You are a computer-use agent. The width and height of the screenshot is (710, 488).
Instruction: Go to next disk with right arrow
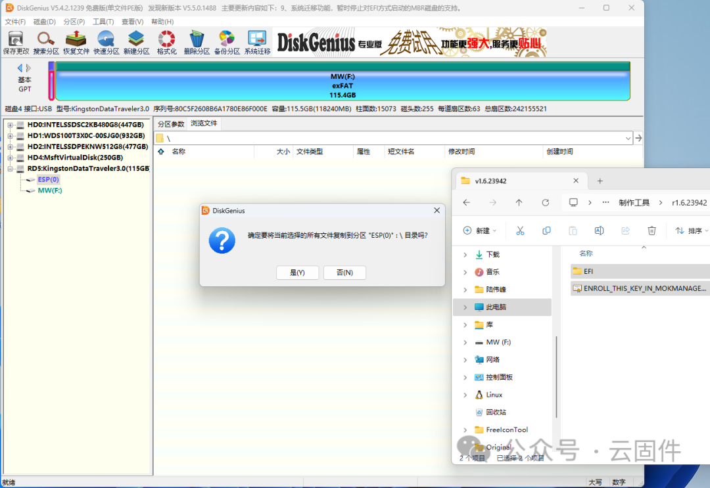click(x=28, y=68)
